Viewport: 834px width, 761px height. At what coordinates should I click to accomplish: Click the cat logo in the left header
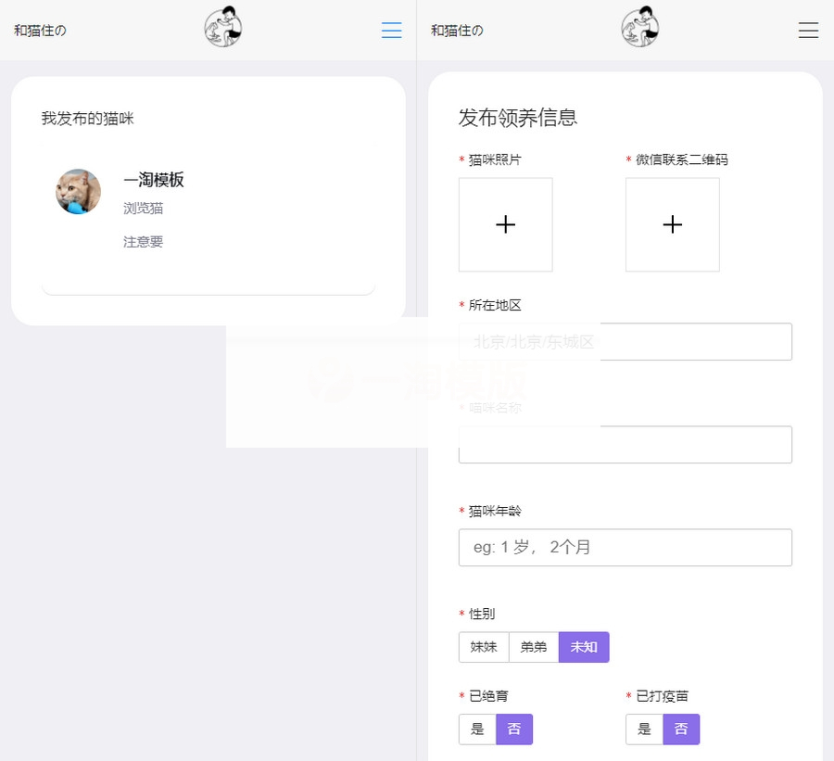coord(222,27)
